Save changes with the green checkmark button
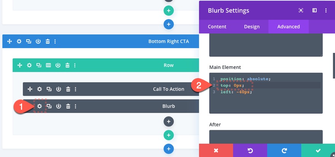335x157 pixels. point(318,151)
